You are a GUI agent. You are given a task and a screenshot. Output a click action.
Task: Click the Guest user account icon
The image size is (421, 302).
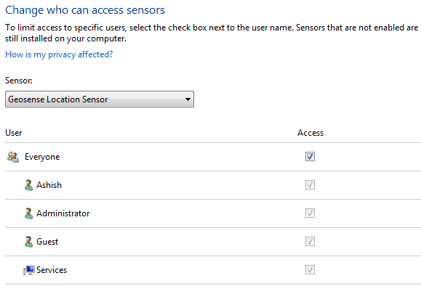tap(29, 242)
